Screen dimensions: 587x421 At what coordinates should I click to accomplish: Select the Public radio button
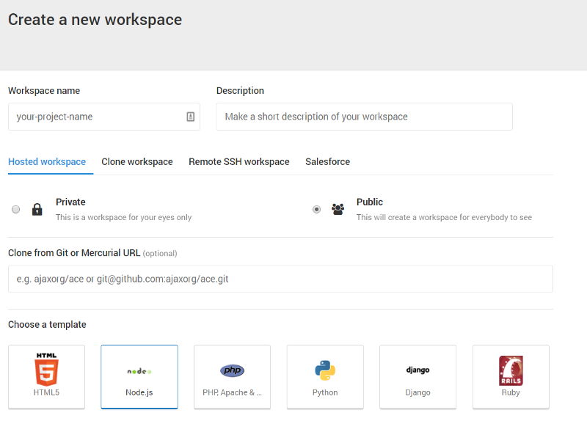click(x=317, y=209)
